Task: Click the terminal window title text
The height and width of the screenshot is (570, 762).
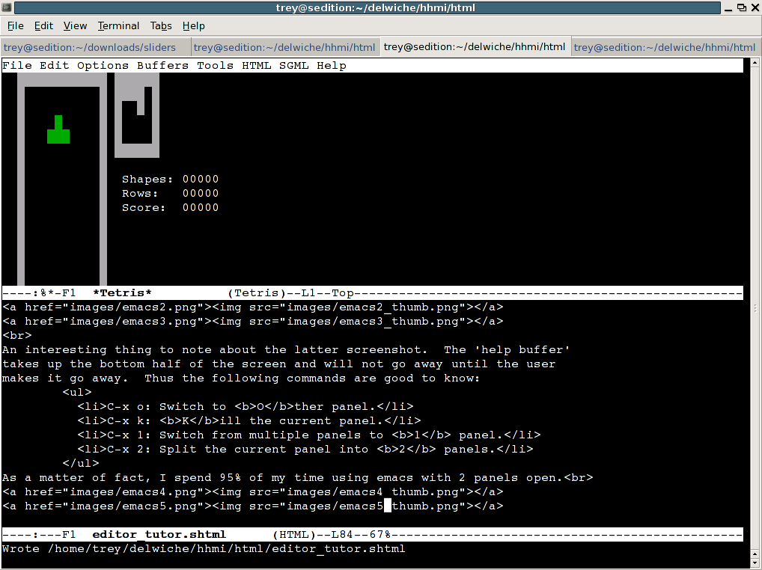Action: click(x=375, y=7)
